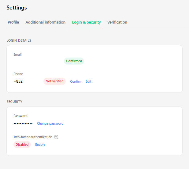Switch to the Additional information tab

(46, 22)
